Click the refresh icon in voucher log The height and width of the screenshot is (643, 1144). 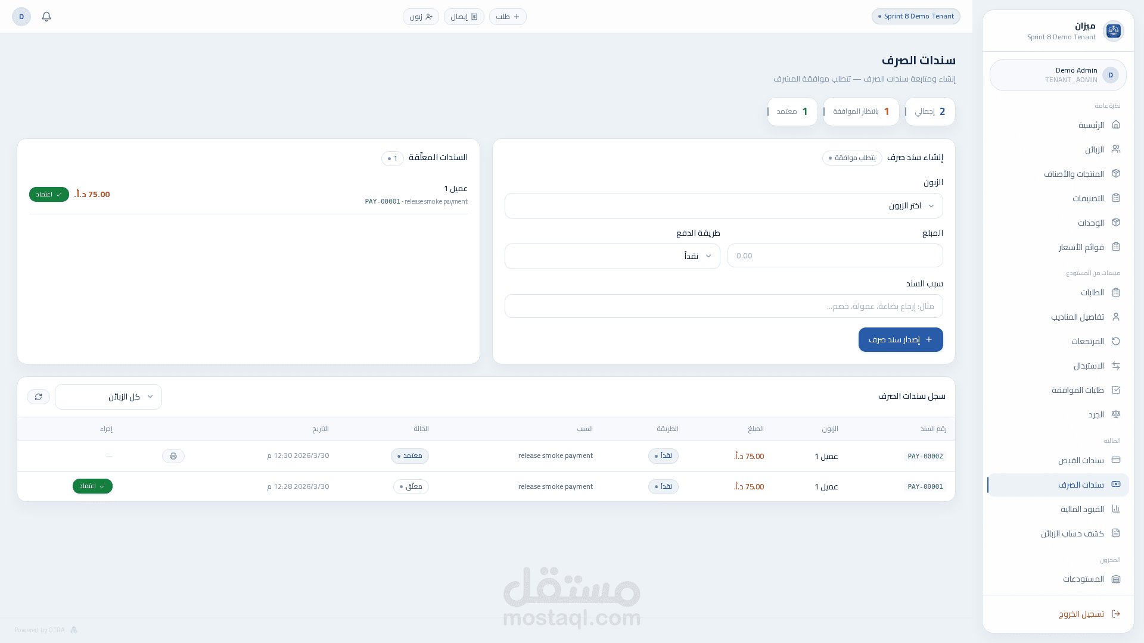39,397
